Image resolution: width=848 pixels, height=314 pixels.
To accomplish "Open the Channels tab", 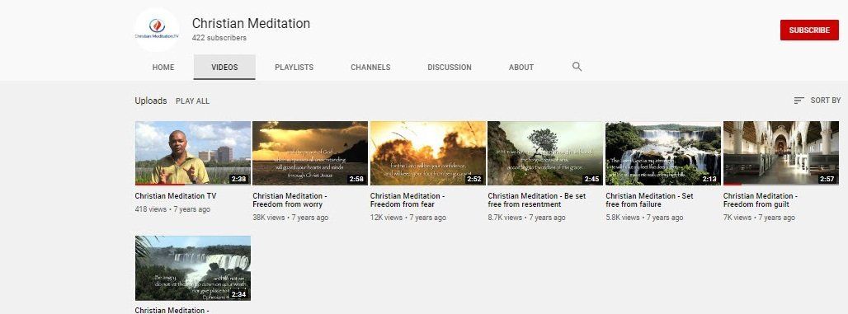I will click(370, 68).
